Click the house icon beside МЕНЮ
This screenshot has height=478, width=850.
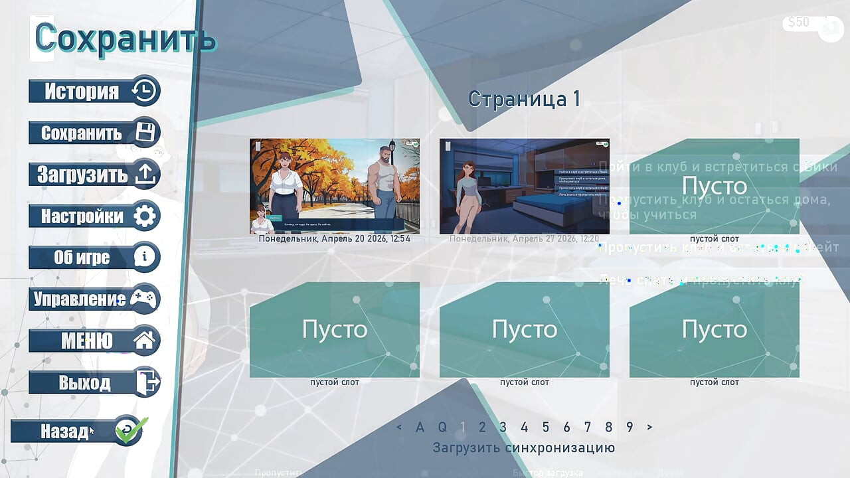click(x=144, y=341)
